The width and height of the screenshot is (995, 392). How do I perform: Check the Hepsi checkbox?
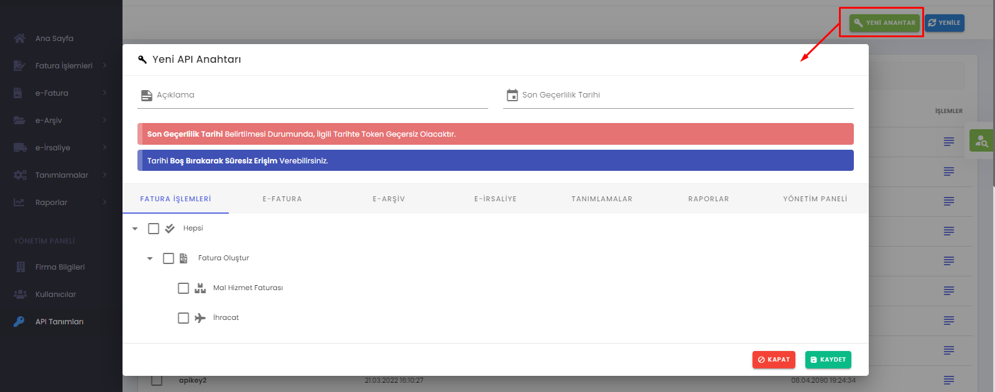coord(154,229)
